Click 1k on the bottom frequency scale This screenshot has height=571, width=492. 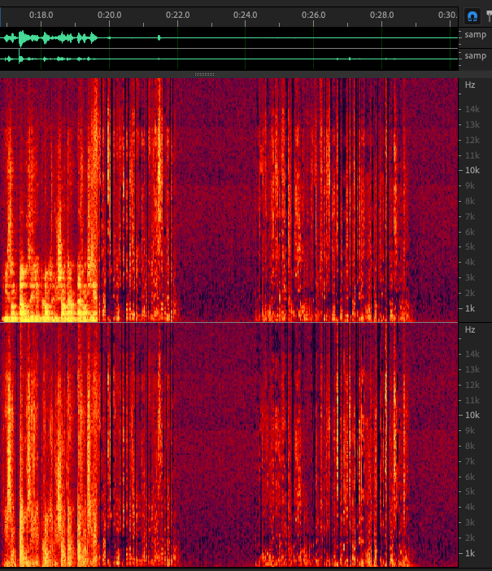pos(470,553)
